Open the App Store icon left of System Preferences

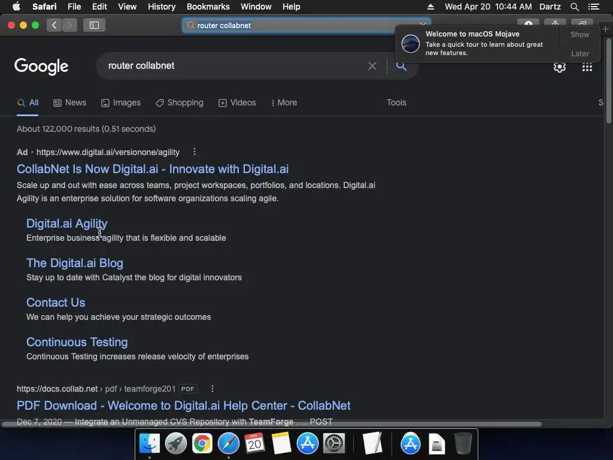[x=307, y=444]
